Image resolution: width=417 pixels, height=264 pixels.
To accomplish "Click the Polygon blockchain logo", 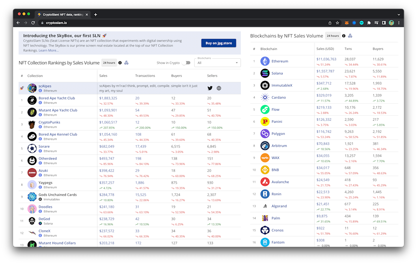I will (265, 134).
